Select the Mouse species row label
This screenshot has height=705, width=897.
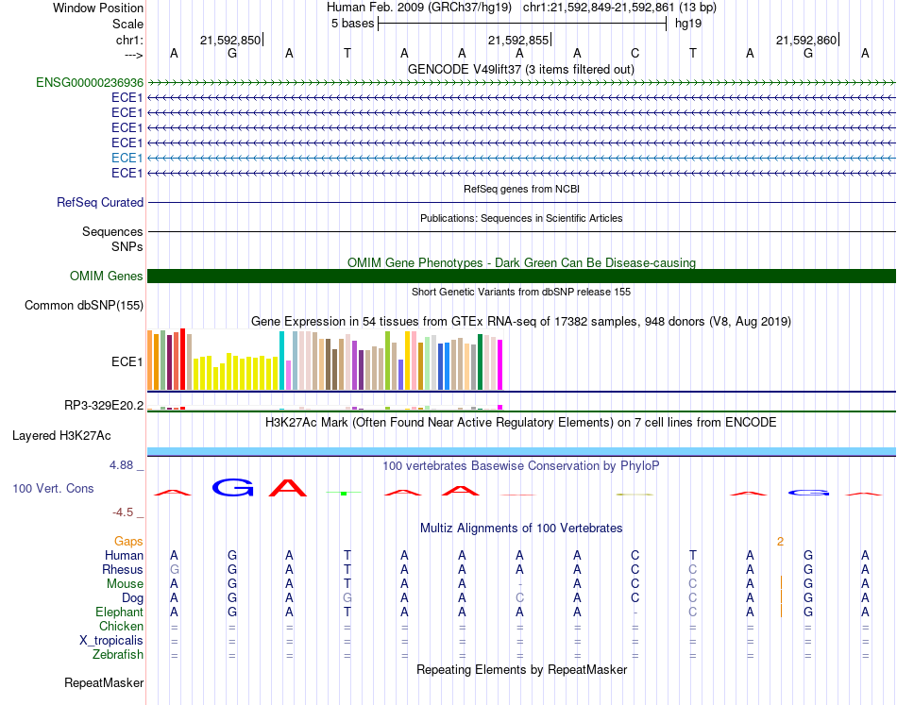[x=125, y=584]
